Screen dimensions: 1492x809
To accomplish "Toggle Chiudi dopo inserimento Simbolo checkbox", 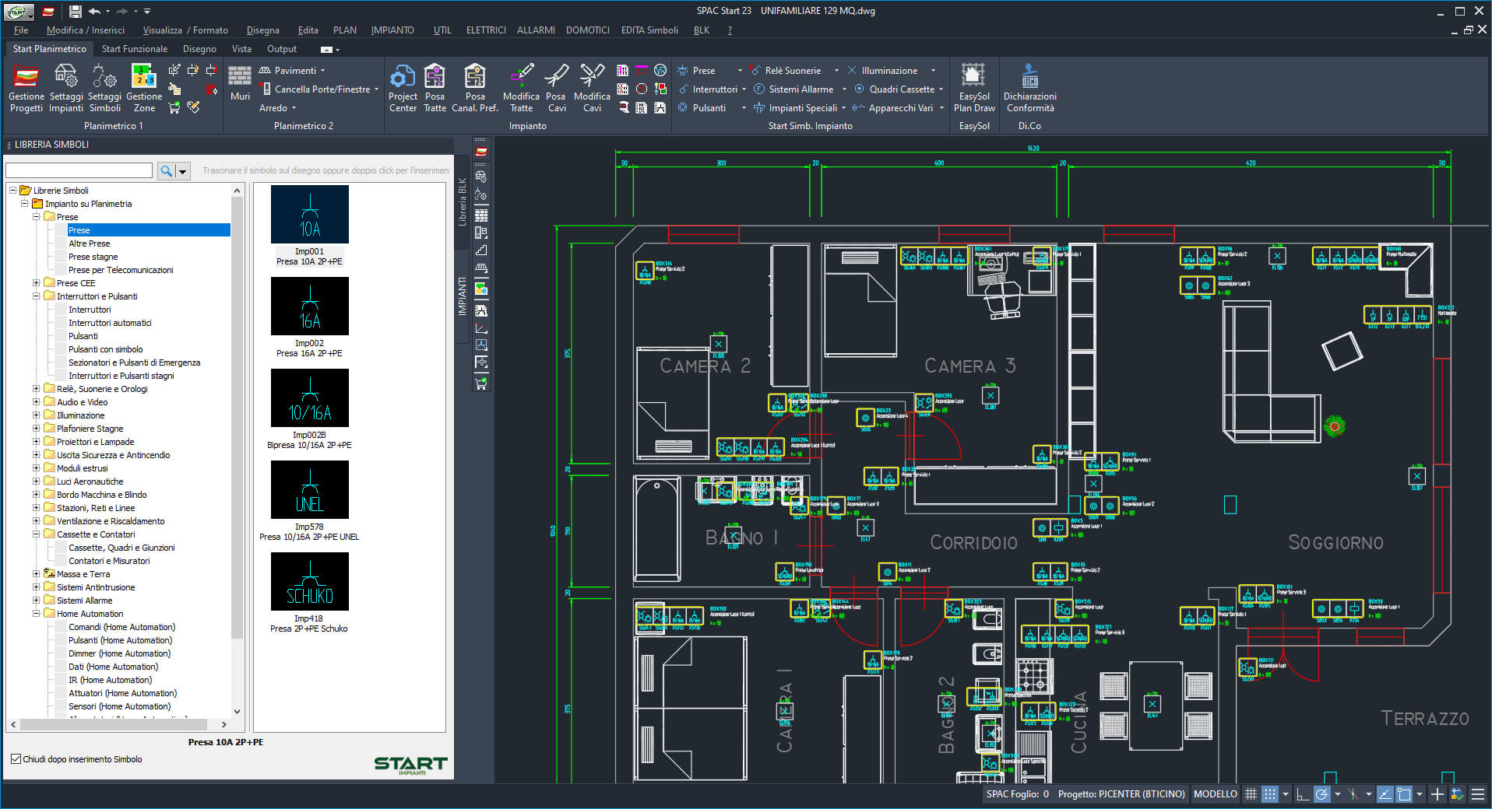I will point(16,759).
